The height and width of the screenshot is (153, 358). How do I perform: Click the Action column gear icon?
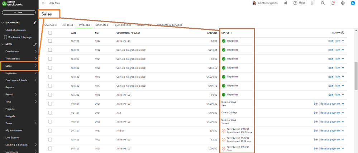[343, 33]
